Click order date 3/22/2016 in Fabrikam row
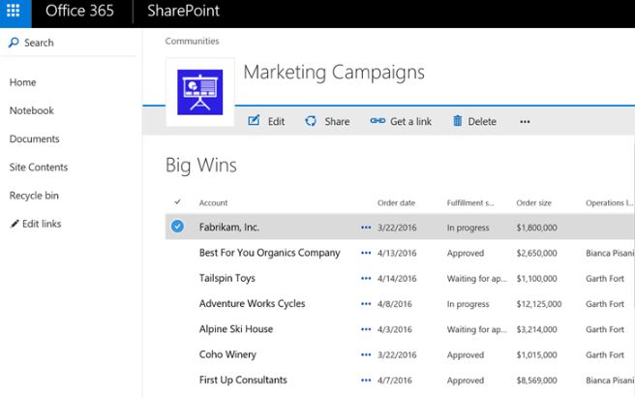 tap(397, 228)
